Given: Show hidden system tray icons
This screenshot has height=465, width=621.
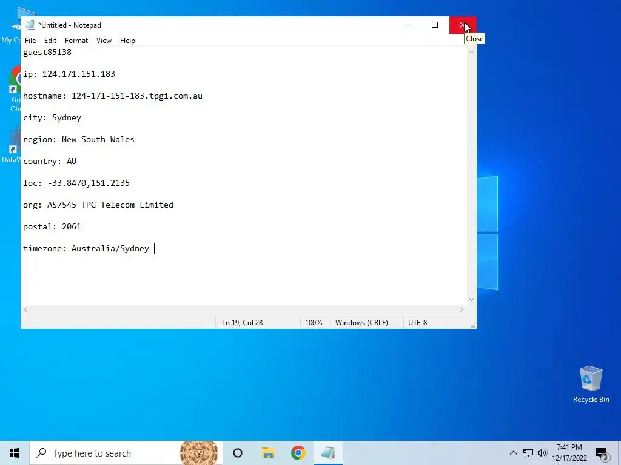Looking at the screenshot, I should [513, 453].
